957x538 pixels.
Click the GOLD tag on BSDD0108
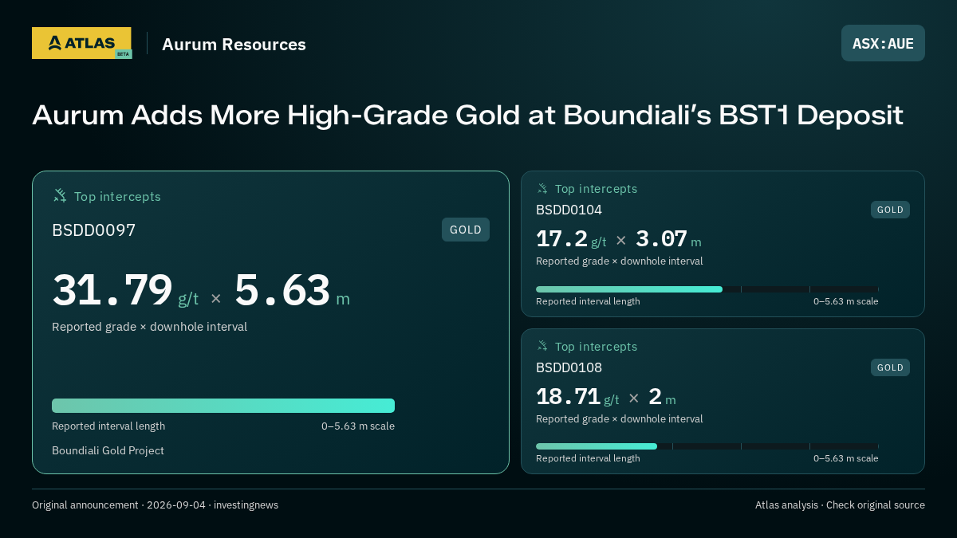[890, 367]
